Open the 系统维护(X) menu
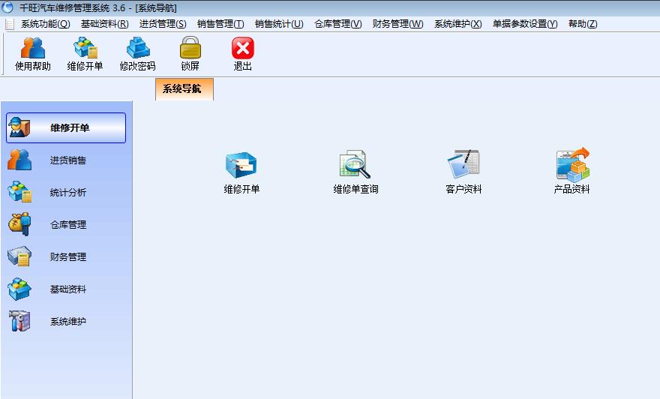Image resolution: width=660 pixels, height=399 pixels. click(458, 24)
